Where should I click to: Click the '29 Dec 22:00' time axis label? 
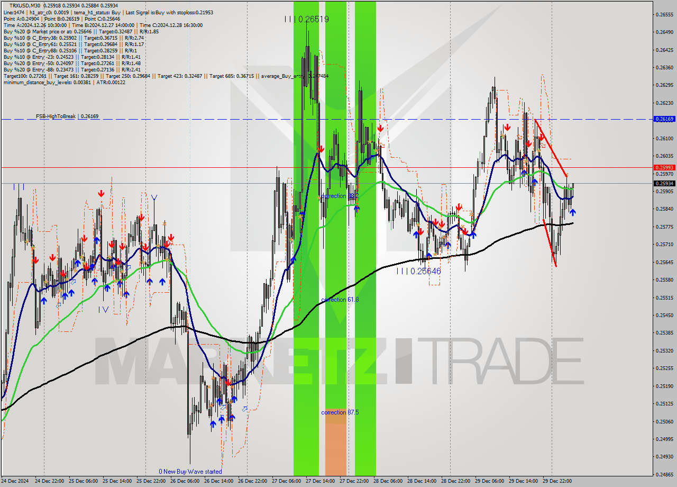point(557,481)
